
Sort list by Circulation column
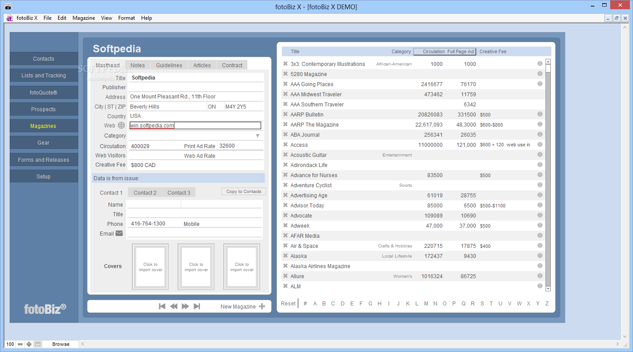433,51
